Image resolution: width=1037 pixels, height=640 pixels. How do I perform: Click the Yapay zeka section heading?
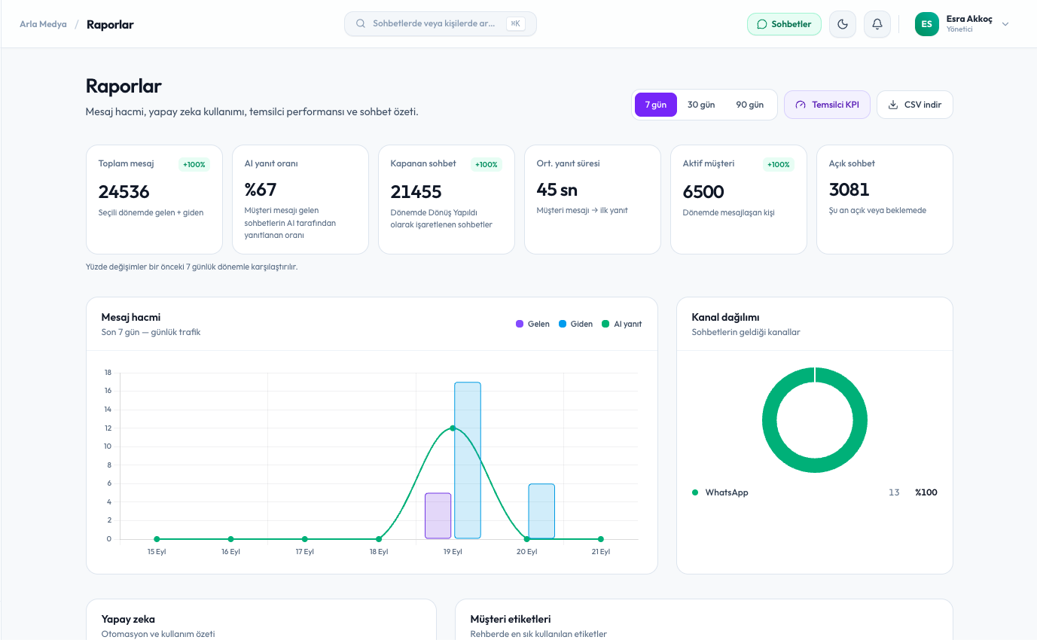[x=128, y=619]
